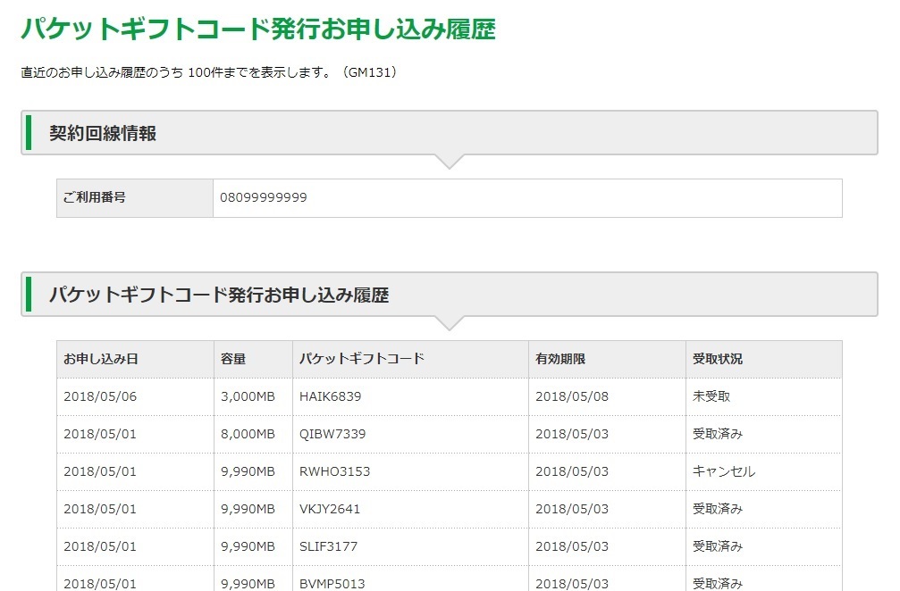Select gift code QIBW7339
The width and height of the screenshot is (900, 591).
(332, 434)
